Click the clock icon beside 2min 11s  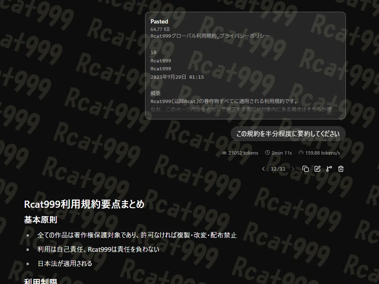point(267,152)
